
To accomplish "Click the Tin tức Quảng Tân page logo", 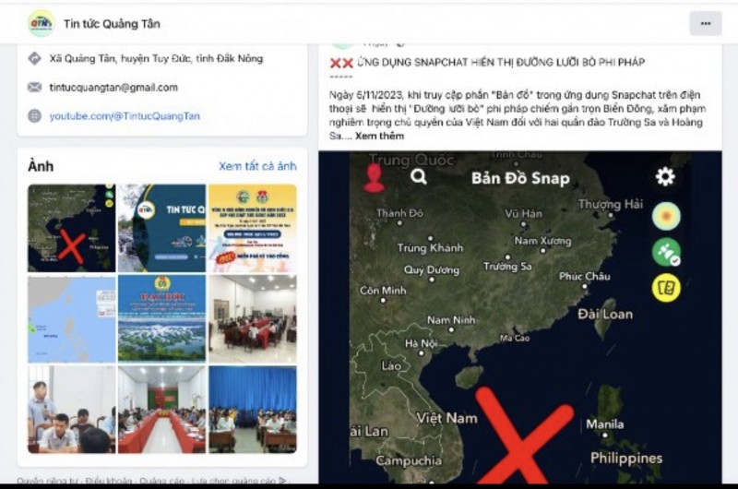I will (41, 23).
